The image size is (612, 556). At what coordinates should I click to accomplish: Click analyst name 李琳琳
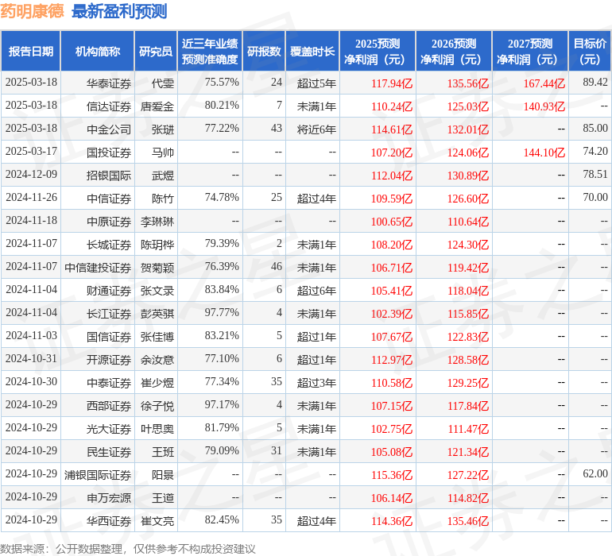(x=157, y=222)
